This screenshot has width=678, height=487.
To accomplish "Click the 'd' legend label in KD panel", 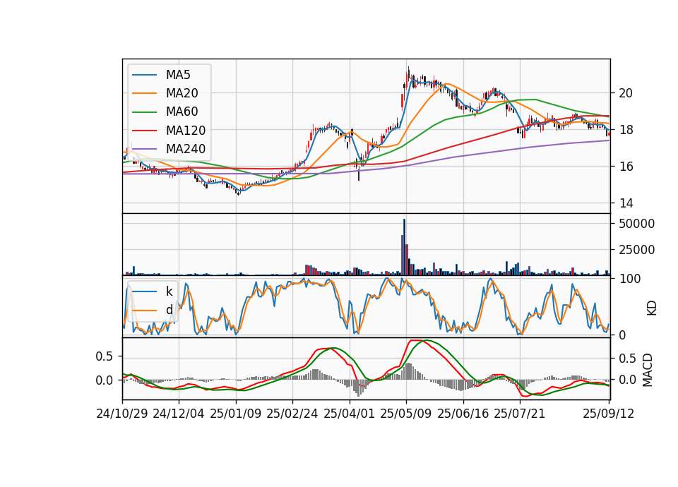I will tap(169, 310).
